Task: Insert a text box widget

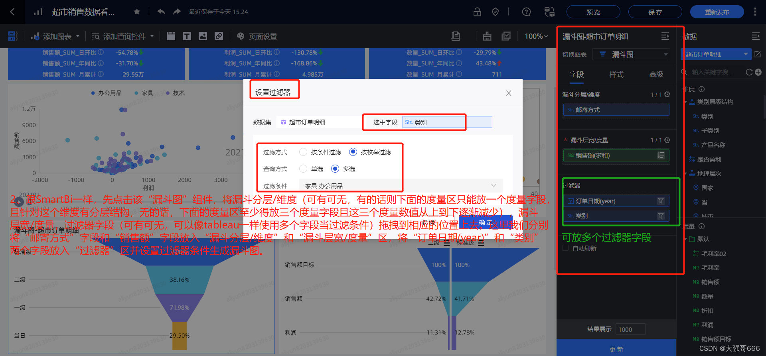Action: [x=187, y=36]
